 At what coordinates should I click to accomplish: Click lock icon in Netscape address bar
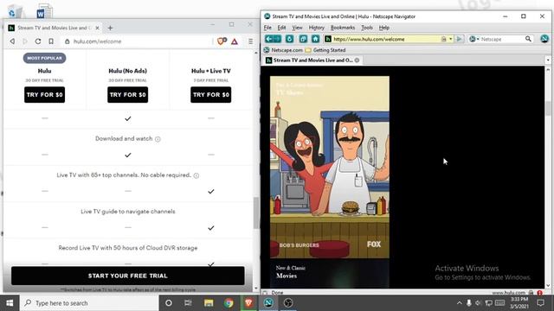[x=444, y=39]
